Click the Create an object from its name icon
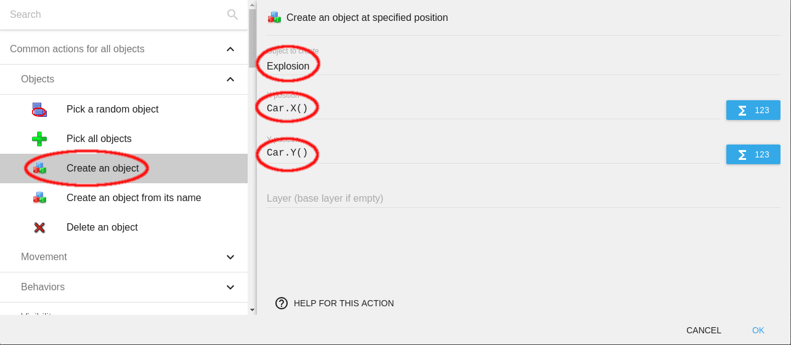The height and width of the screenshot is (345, 791). 39,198
